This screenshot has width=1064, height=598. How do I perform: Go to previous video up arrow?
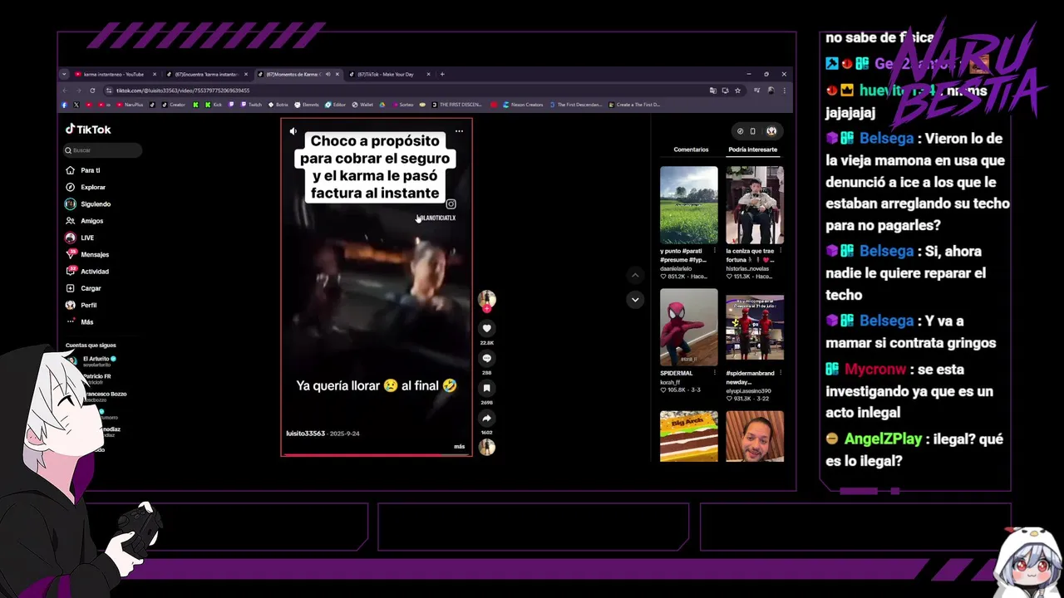click(635, 275)
